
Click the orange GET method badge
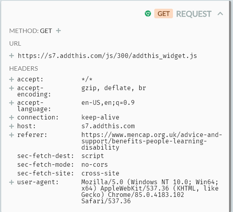click(x=163, y=13)
